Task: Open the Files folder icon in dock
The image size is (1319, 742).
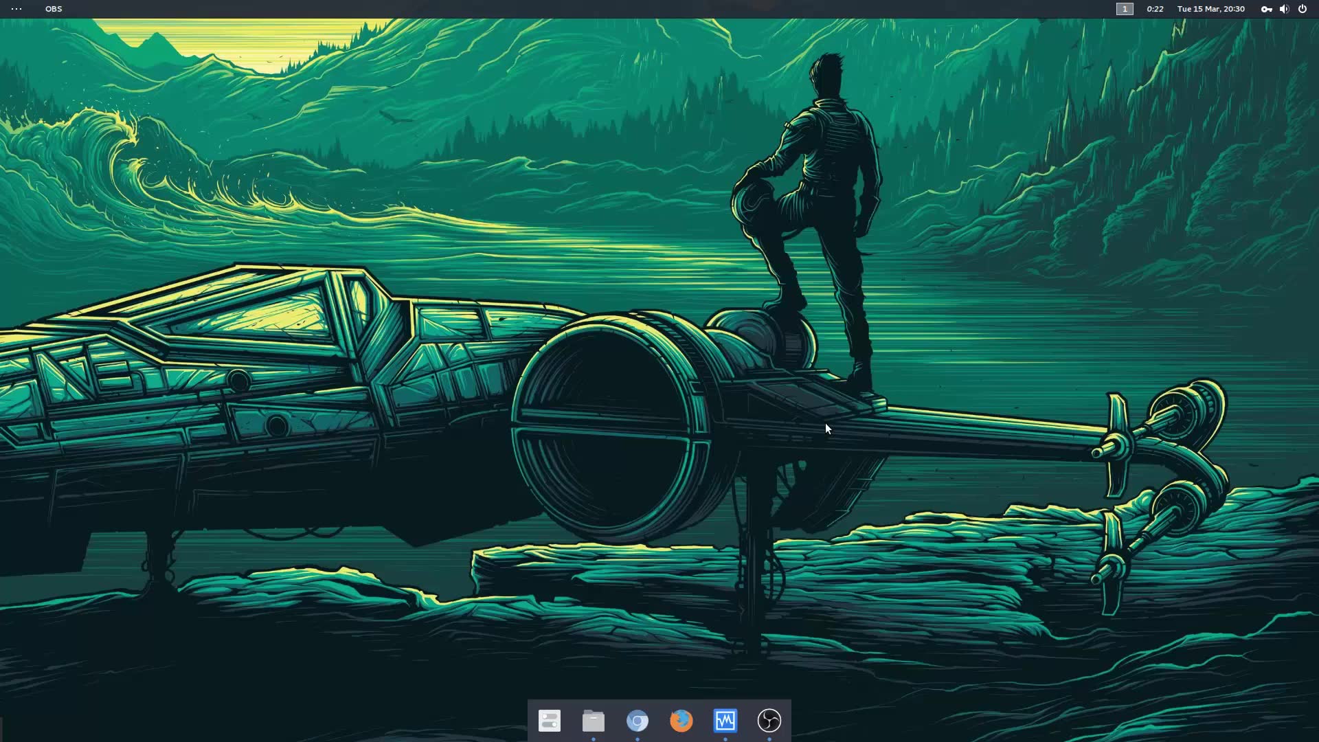Action: point(594,721)
